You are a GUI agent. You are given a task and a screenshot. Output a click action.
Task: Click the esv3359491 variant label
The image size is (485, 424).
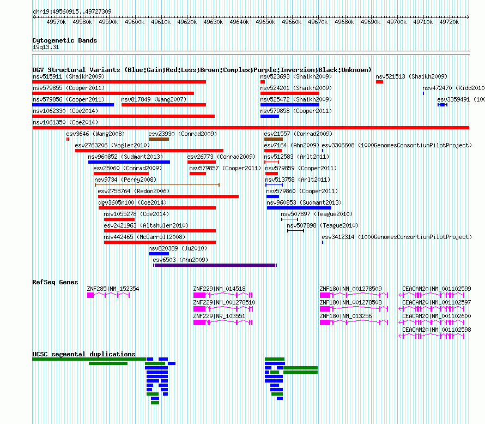click(461, 99)
